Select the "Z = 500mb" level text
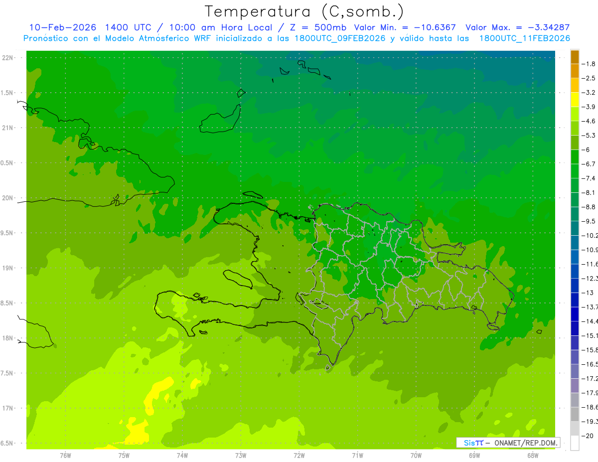 (x=318, y=28)
